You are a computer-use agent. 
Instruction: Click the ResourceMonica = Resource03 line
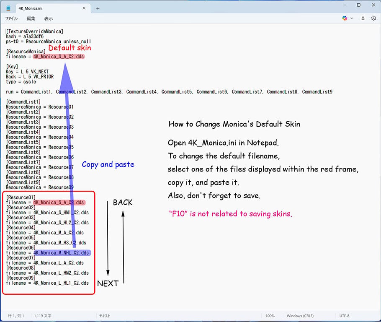[x=40, y=127]
